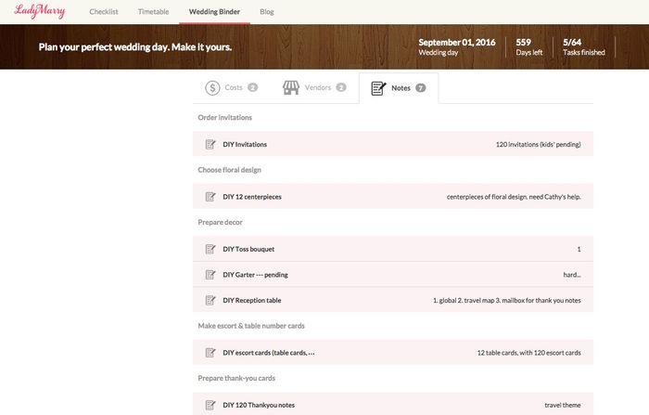The height and width of the screenshot is (415, 649).
Task: Click the Costs dollar coin icon
Action: pos(212,88)
